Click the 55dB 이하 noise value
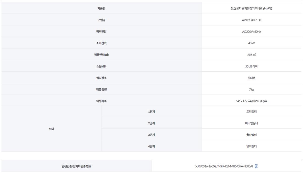Image resolution: width=303 pixels, height=173 pixels. pyautogui.click(x=251, y=66)
